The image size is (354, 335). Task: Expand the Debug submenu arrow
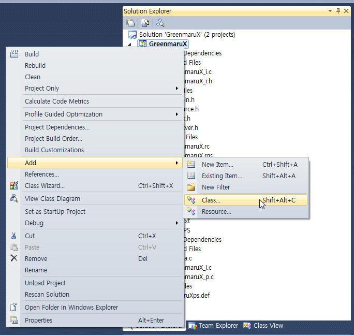[177, 223]
